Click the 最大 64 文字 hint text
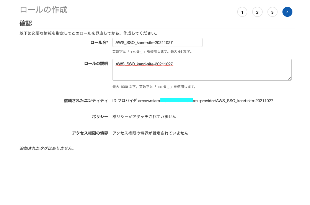 [152, 52]
